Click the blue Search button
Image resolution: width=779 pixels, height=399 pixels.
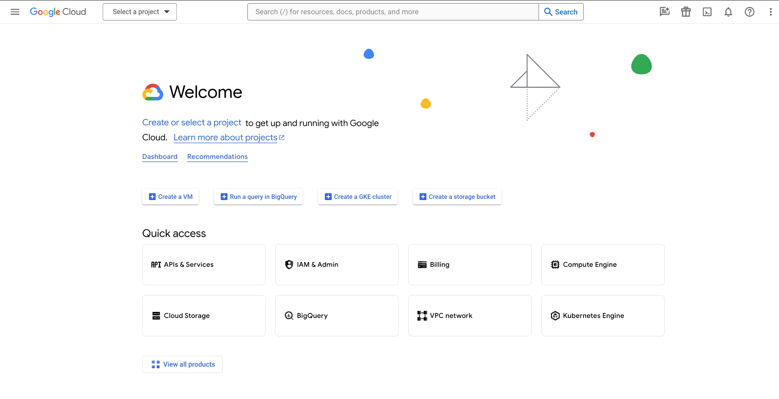click(561, 12)
